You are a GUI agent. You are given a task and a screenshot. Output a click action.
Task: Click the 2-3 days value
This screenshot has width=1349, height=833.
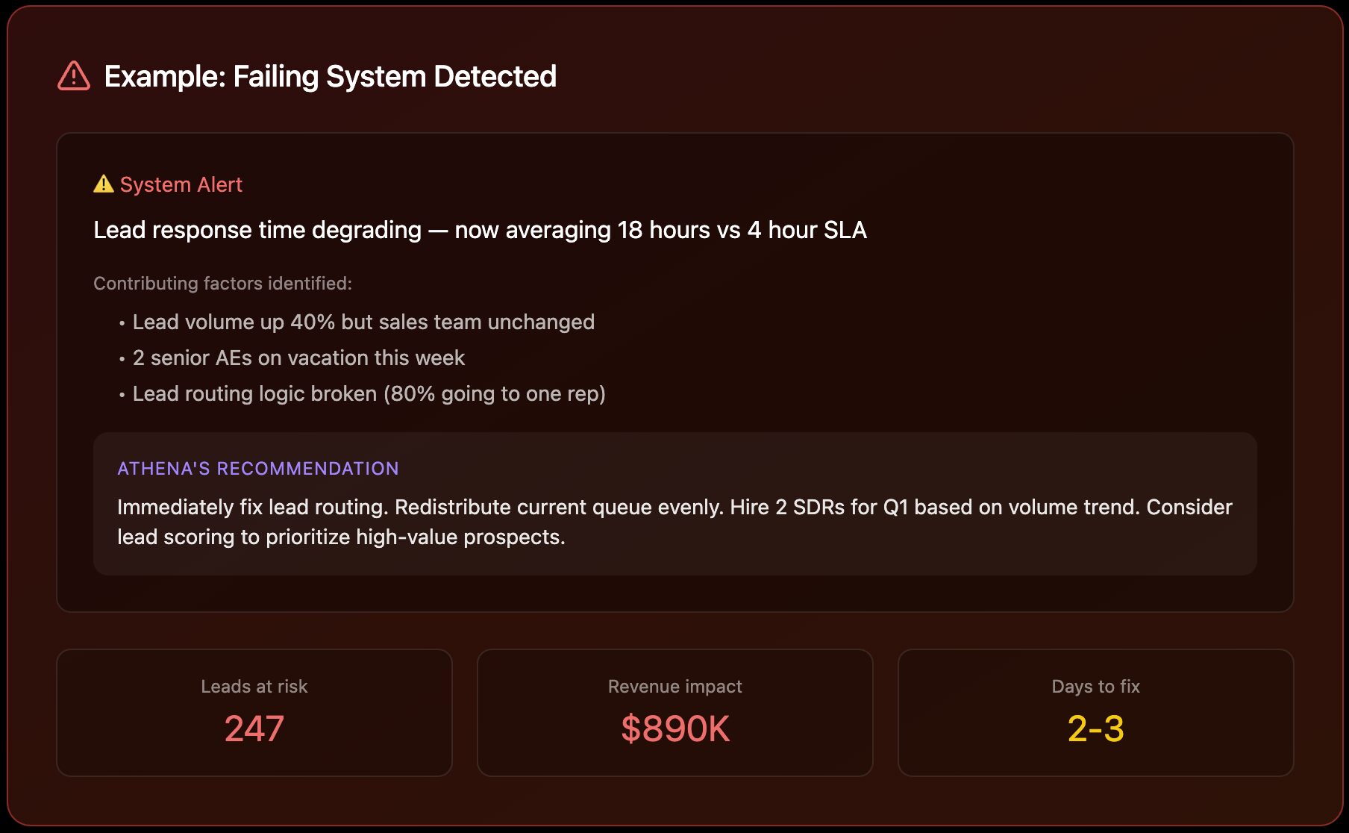pyautogui.click(x=1095, y=729)
